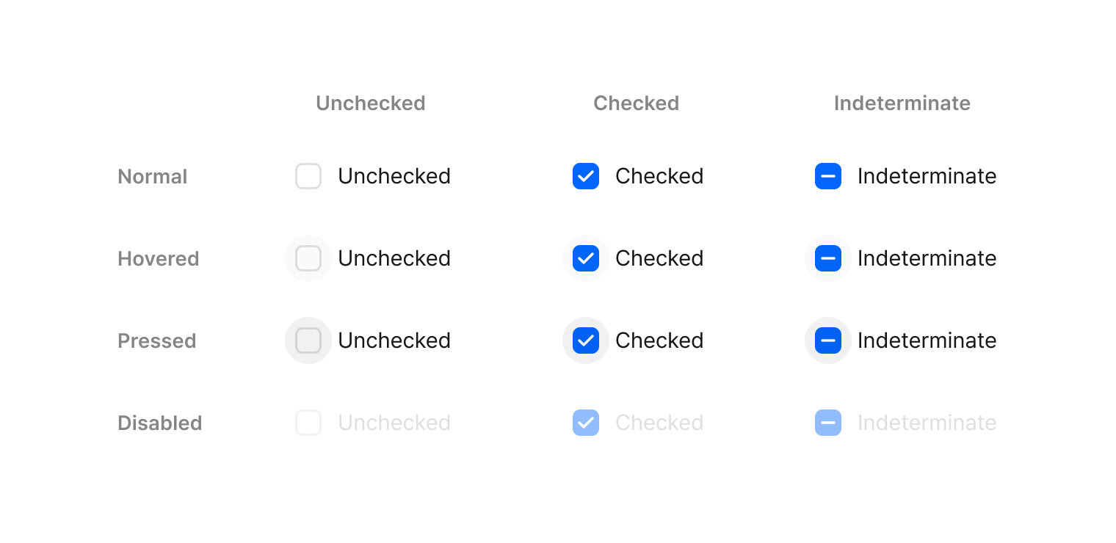The image size is (1116, 543).
Task: Click the Normal row indeterminate checkbox
Action: click(828, 176)
